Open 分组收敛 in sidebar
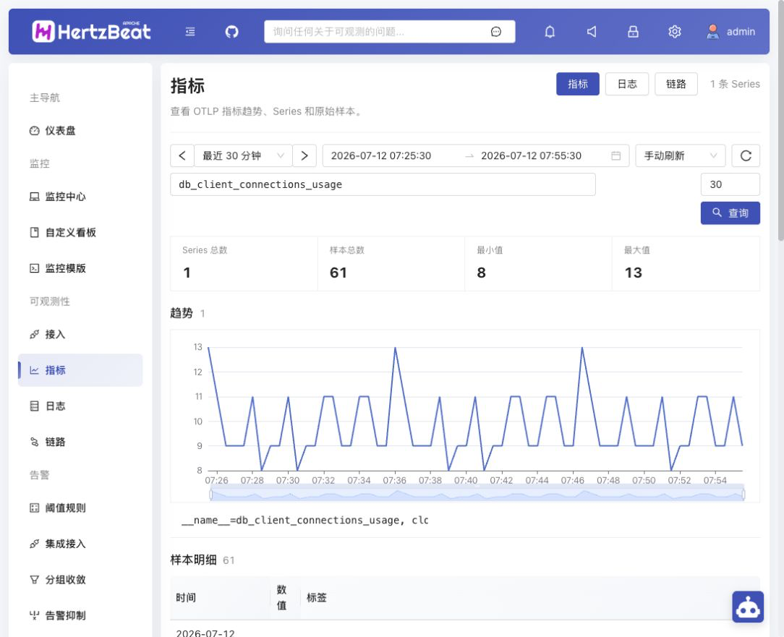Screen dimensions: 784x637 (x=80, y=580)
